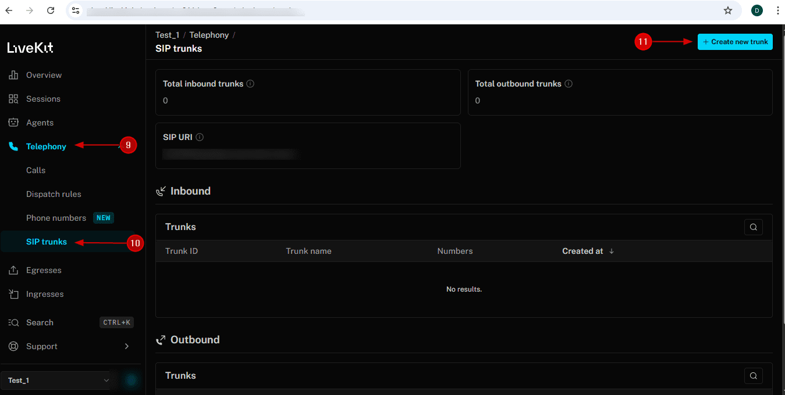Image resolution: width=785 pixels, height=395 pixels.
Task: Bookmark this page with star icon
Action: coord(727,10)
